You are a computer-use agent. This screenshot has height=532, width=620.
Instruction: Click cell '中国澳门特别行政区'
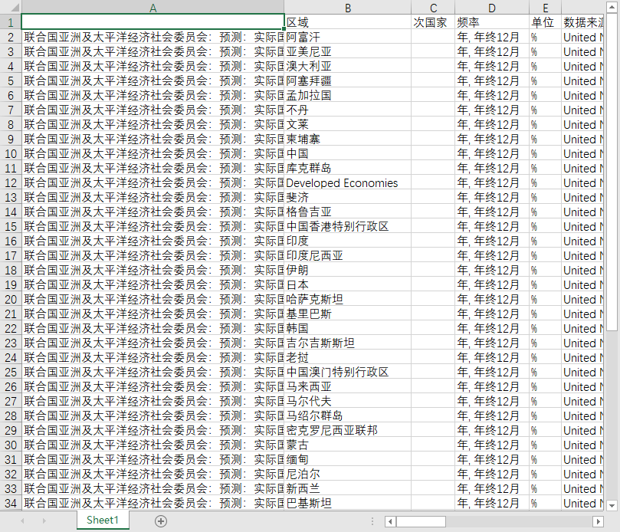tap(348, 372)
